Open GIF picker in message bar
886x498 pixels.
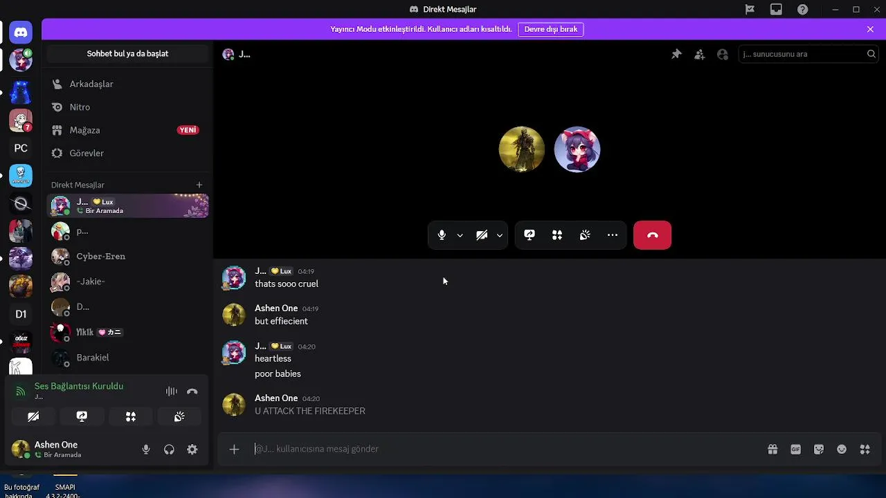(796, 449)
